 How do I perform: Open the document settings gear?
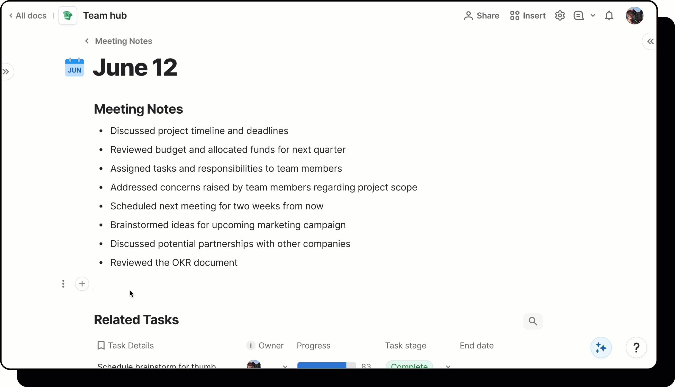560,15
